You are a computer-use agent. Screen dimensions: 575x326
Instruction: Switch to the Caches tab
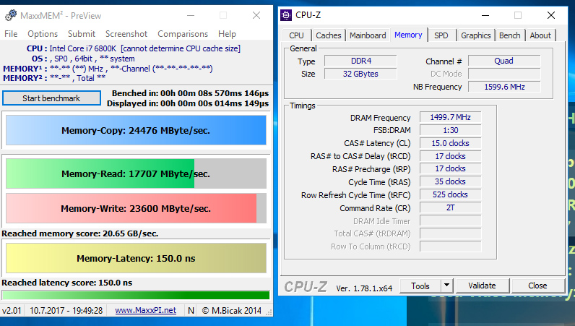pyautogui.click(x=329, y=35)
